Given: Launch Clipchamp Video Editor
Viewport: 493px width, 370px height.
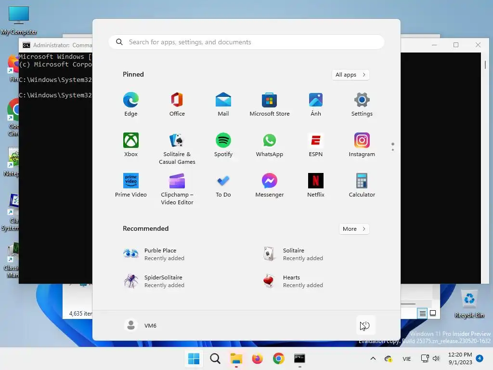Looking at the screenshot, I should coord(177,189).
